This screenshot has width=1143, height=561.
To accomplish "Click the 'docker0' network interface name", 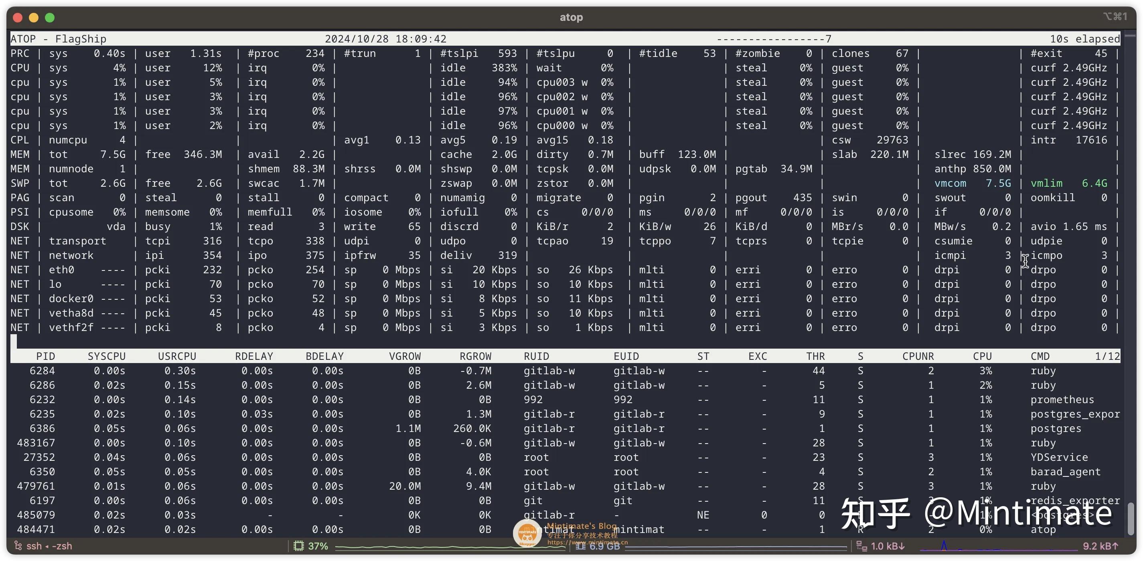I will (x=71, y=299).
